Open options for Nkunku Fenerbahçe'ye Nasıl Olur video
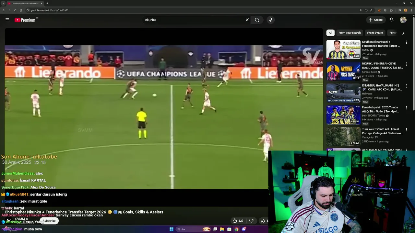 pyautogui.click(x=406, y=64)
